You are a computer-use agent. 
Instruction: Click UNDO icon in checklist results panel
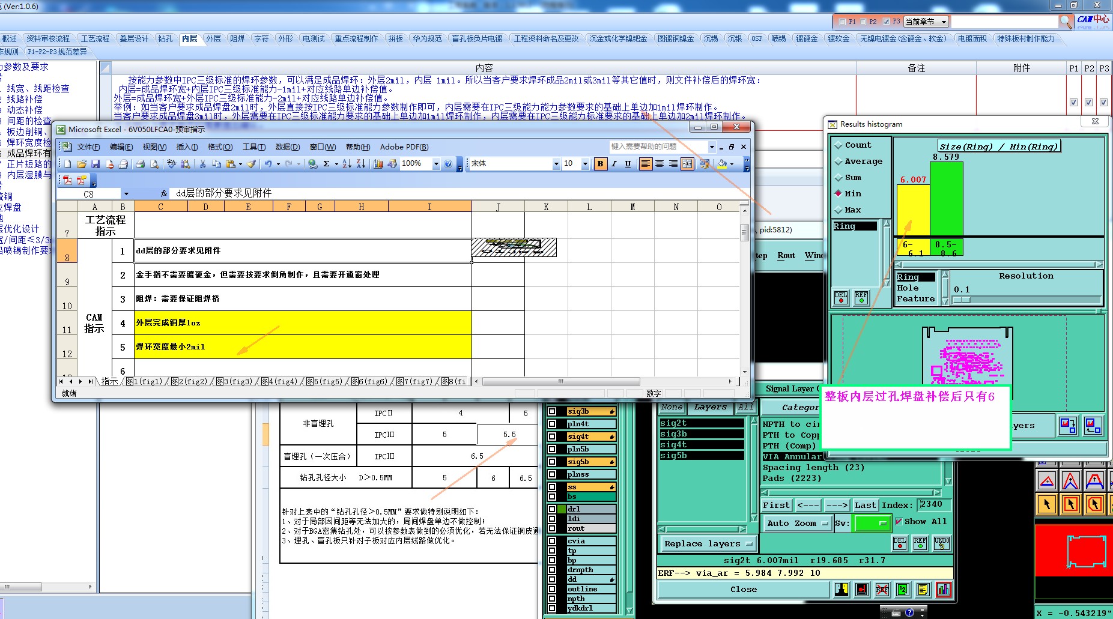click(x=942, y=543)
